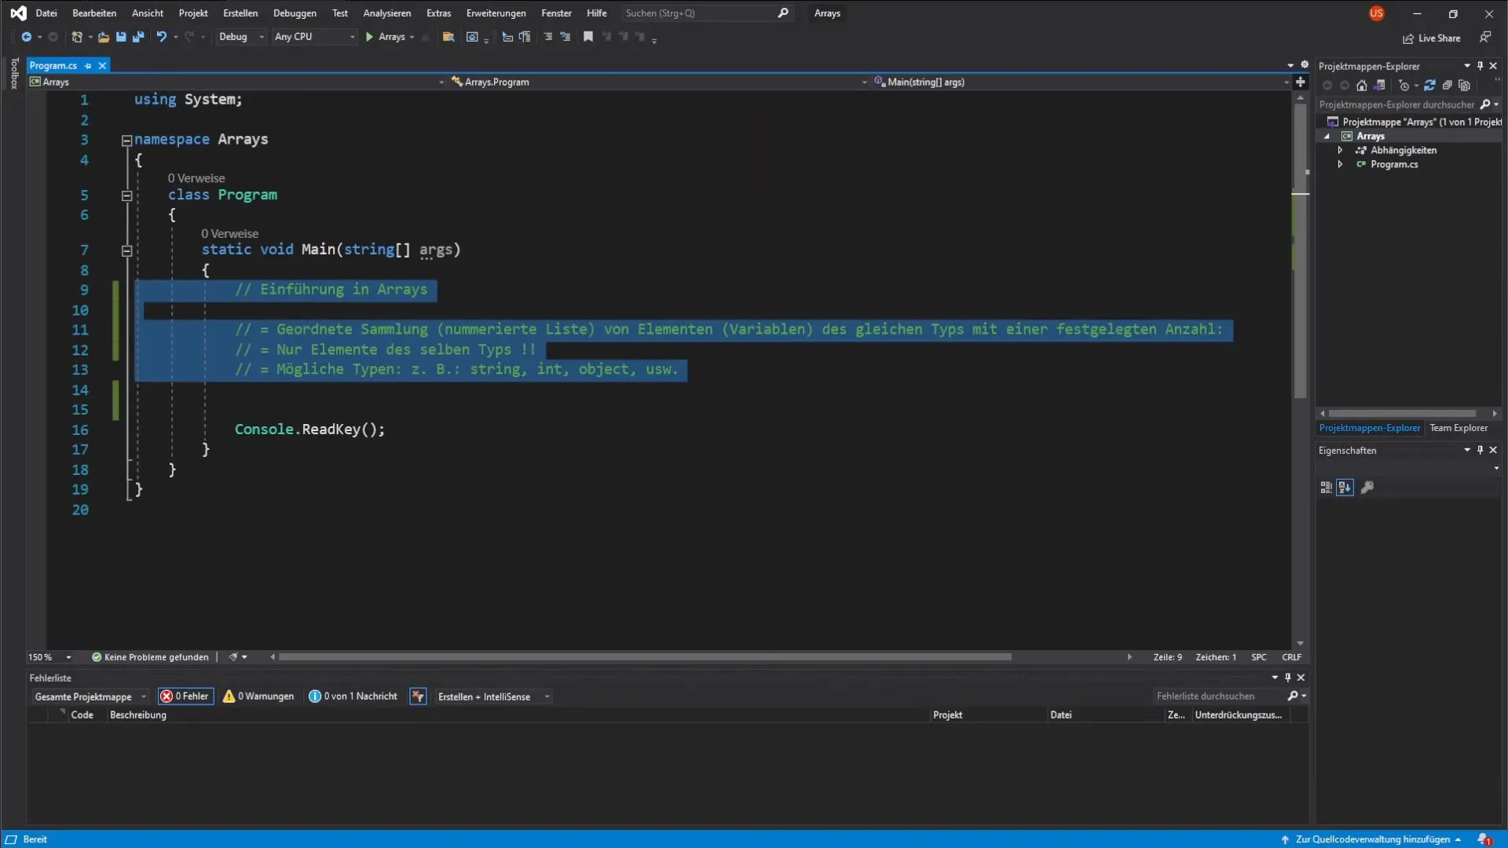The height and width of the screenshot is (848, 1508).
Task: Toggle the 0 Warnungen warnings filter
Action: [x=258, y=696]
